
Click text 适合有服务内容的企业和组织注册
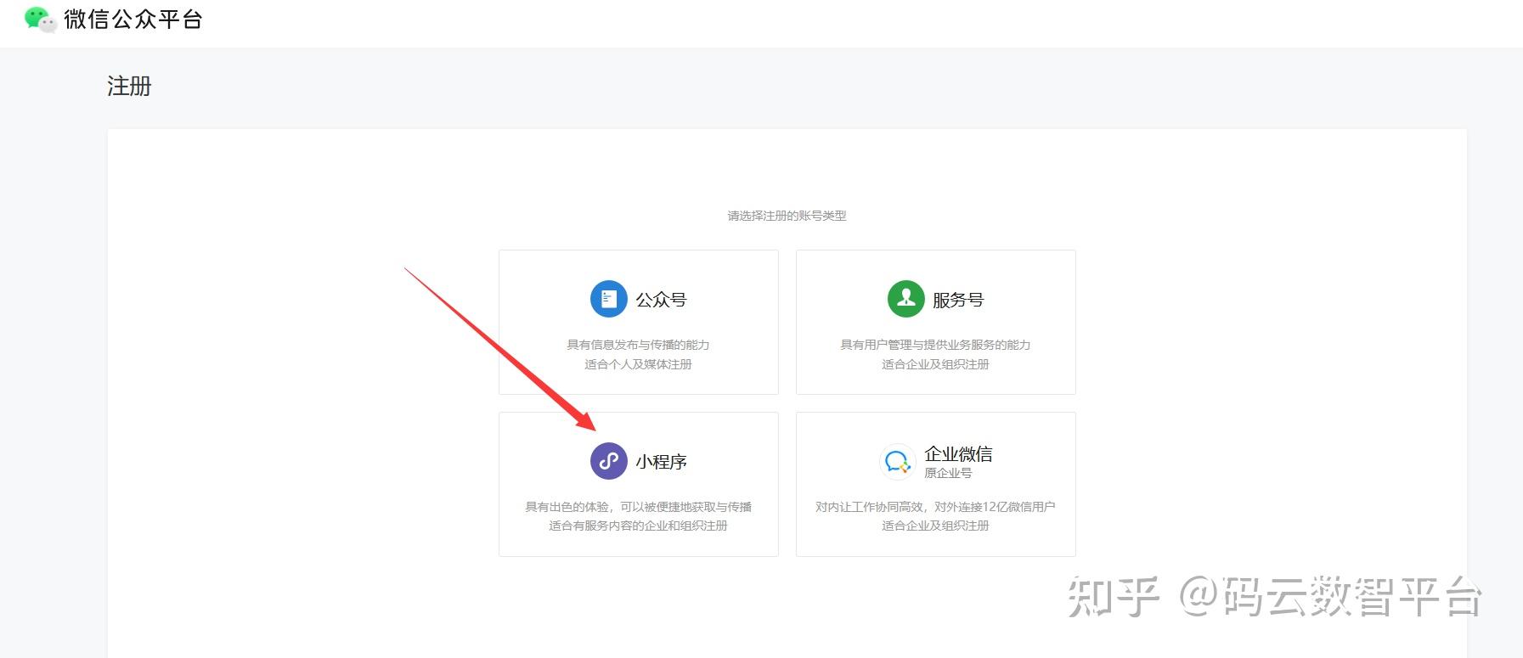[638, 526]
